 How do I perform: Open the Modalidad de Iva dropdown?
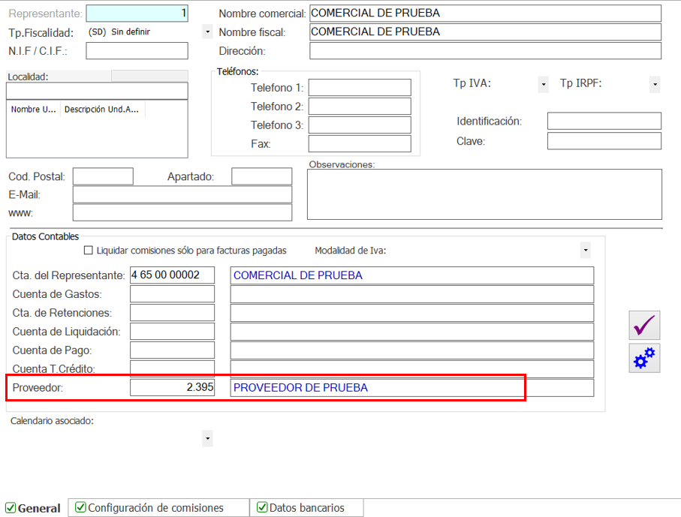click(585, 251)
